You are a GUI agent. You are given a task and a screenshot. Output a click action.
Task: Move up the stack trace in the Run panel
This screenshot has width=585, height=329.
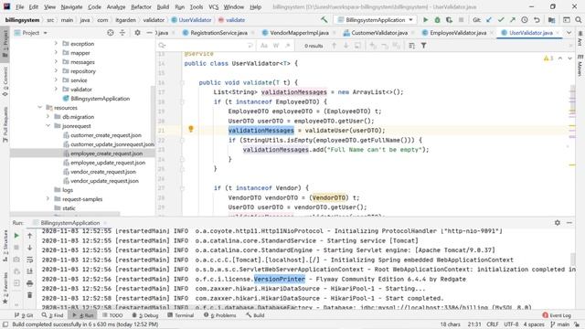30,236
